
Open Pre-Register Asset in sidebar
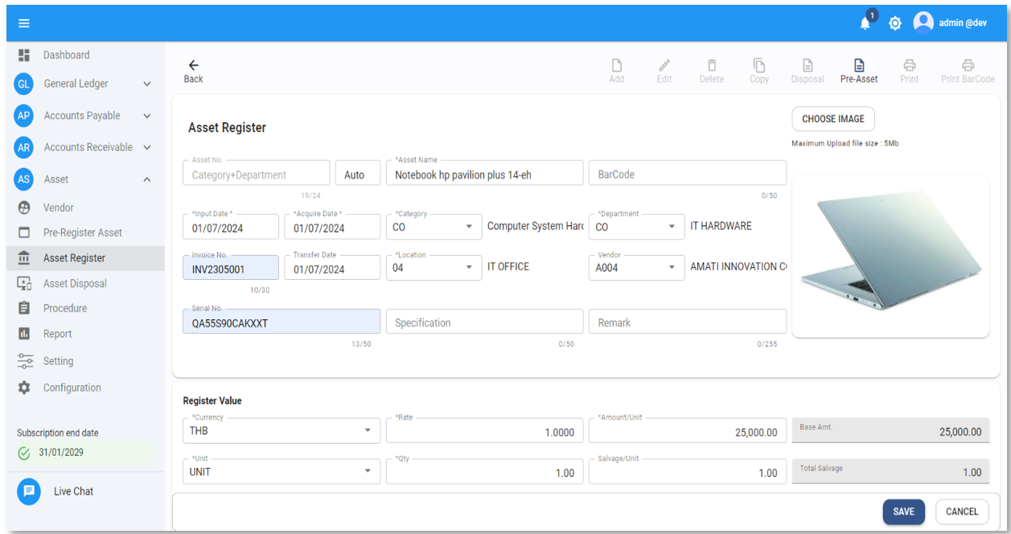(82, 232)
